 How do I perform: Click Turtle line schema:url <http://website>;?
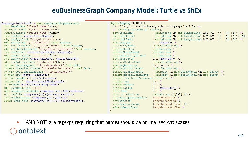pos(27,75)
